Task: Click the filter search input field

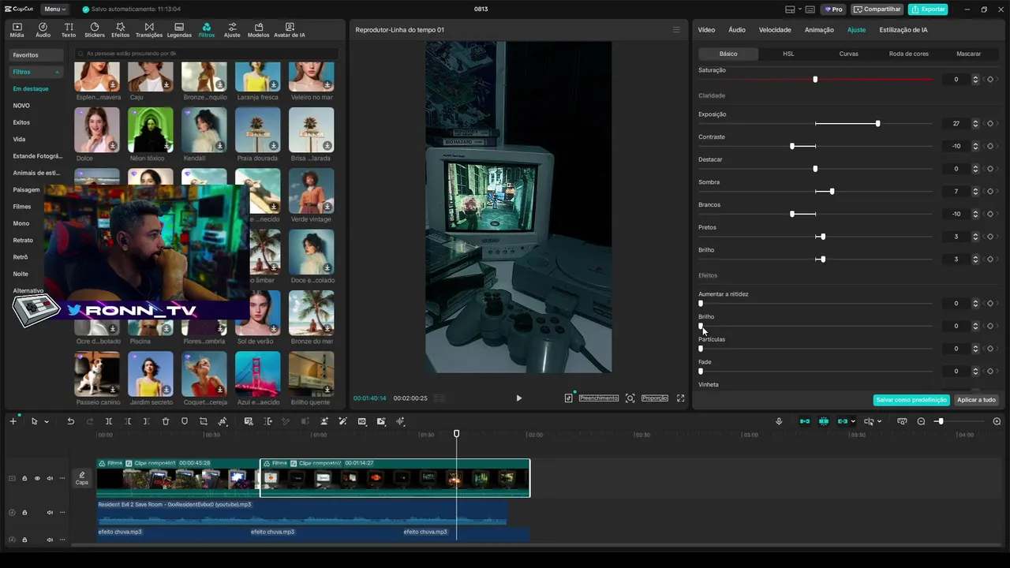Action: (205, 54)
